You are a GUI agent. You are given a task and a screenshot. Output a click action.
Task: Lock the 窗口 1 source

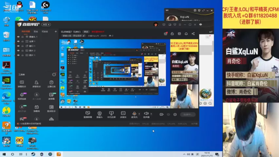23,46
